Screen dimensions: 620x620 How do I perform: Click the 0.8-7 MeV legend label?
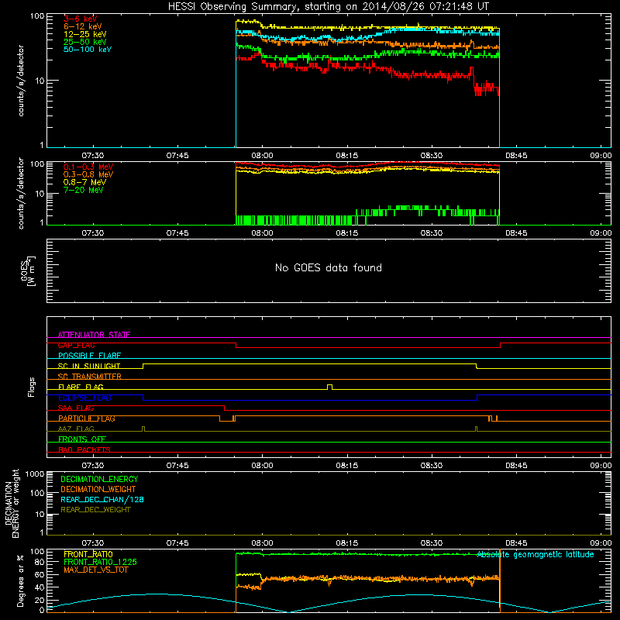84,182
